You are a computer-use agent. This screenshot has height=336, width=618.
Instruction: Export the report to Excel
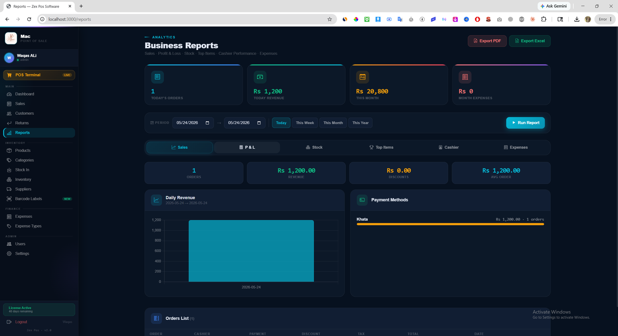(x=530, y=41)
